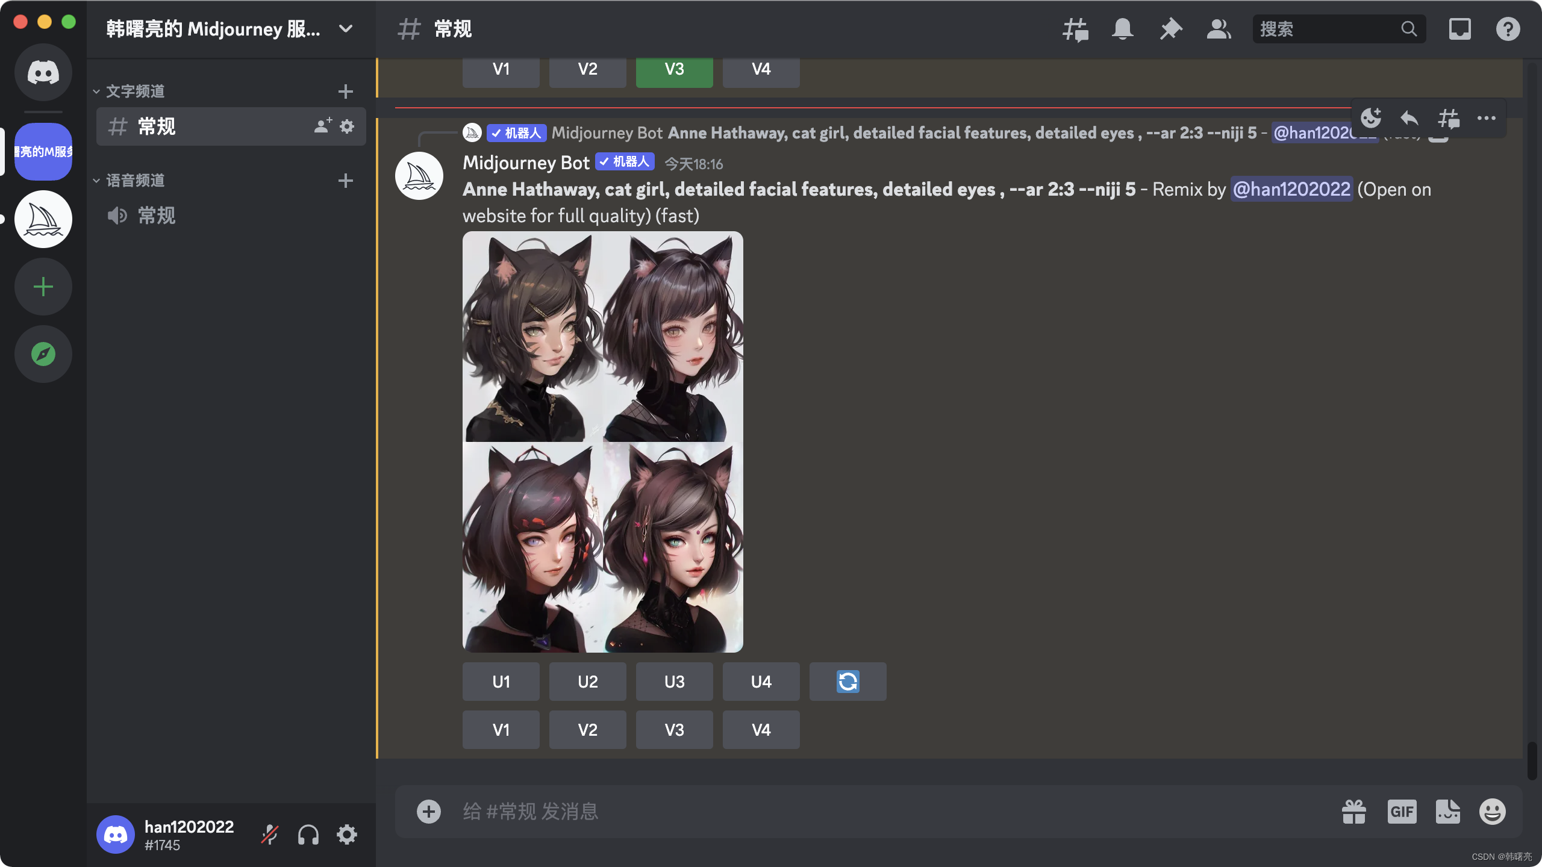
Task: Collapse the 语音频道 category
Action: pos(135,181)
